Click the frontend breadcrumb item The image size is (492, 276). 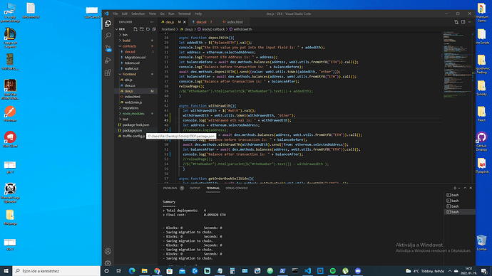(x=168, y=29)
